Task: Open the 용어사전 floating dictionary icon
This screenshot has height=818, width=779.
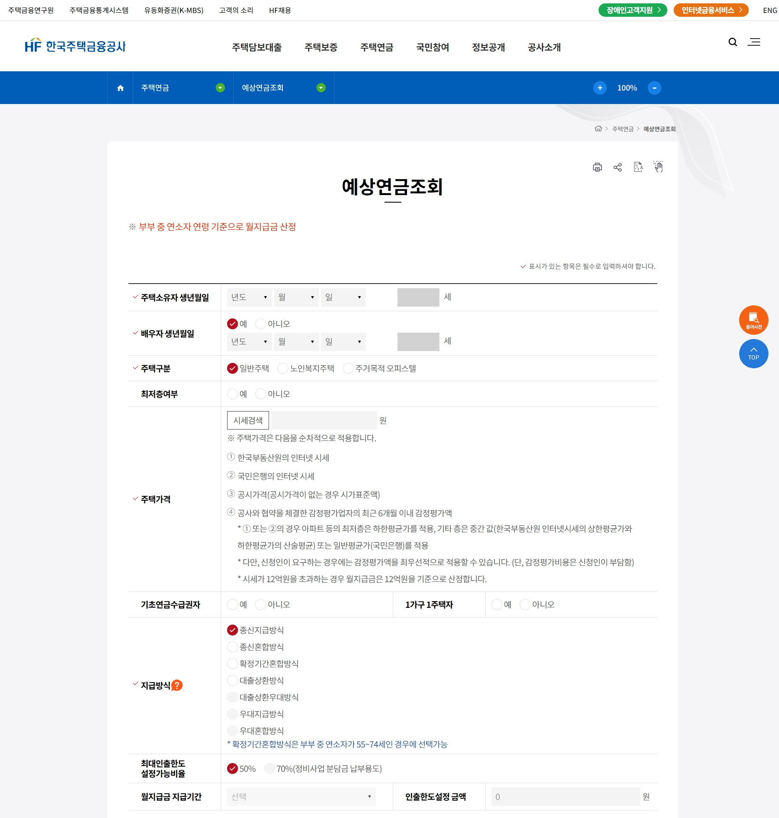Action: click(753, 320)
